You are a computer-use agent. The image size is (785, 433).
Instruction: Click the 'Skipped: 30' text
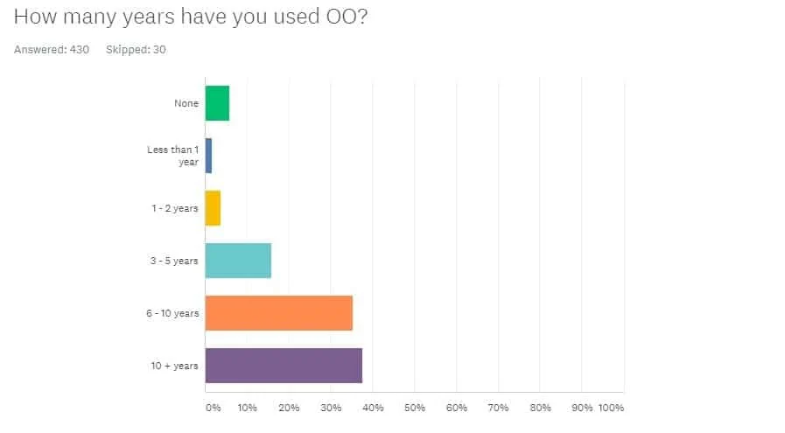click(x=136, y=50)
